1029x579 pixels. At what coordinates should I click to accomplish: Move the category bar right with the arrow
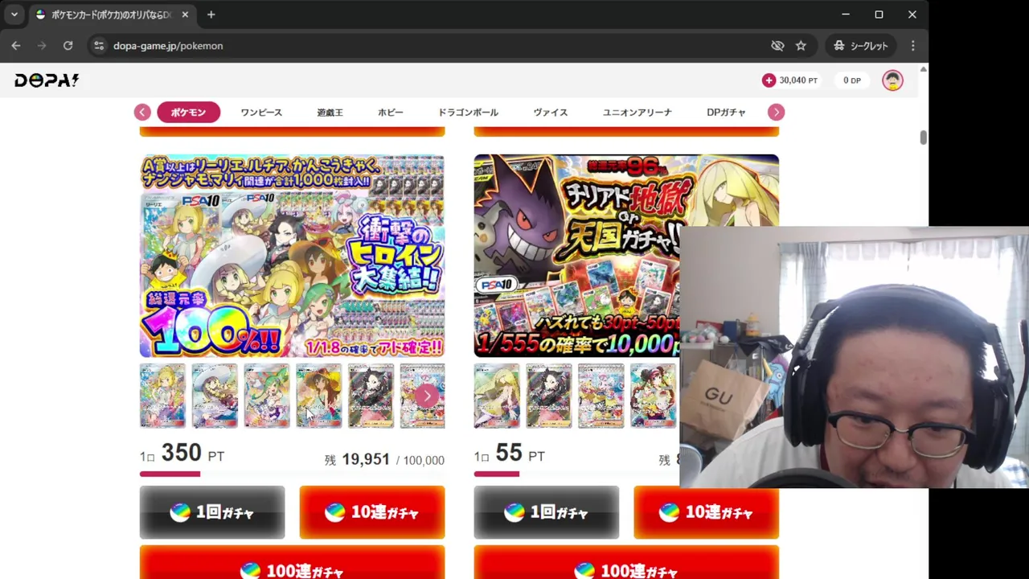click(x=776, y=113)
